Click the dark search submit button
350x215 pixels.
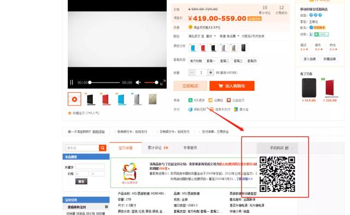81,182
